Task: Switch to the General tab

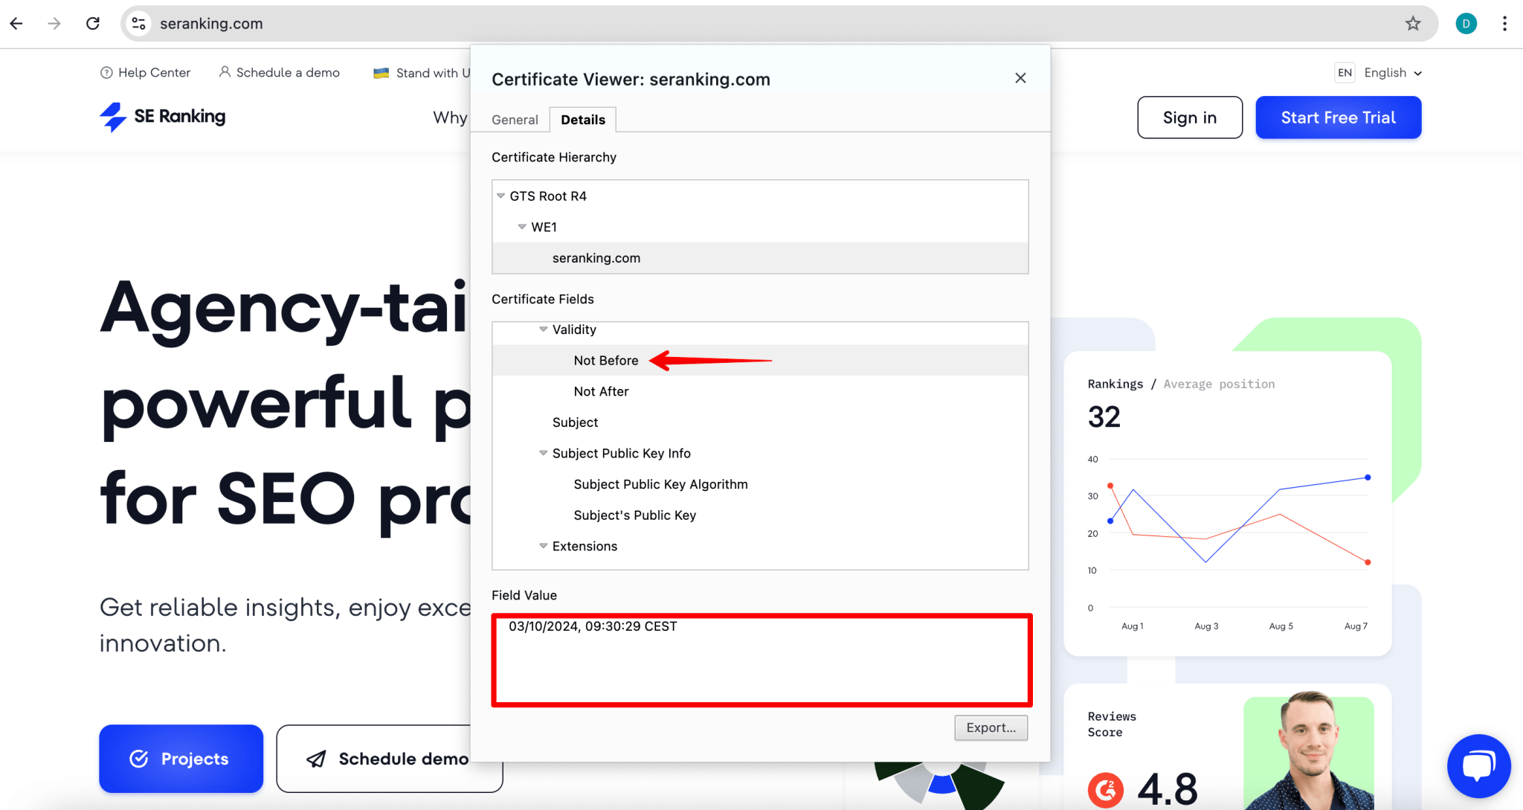Action: pos(514,119)
